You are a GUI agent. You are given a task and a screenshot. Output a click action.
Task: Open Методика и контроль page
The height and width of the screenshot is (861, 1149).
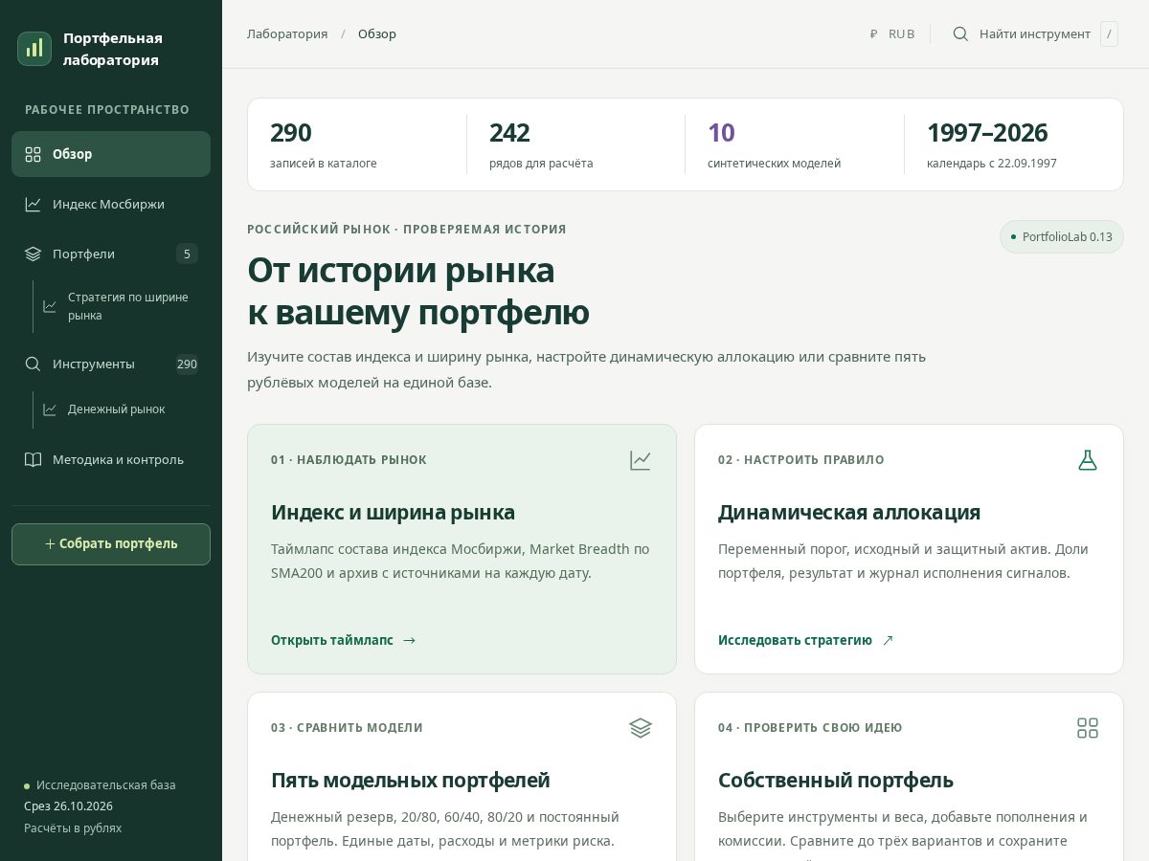point(111,459)
